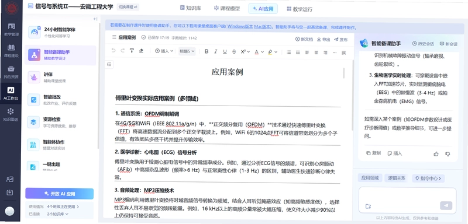This screenshot has width=468, height=224.
Task: Switch to the AI应用 tab
Action: [x=263, y=9]
